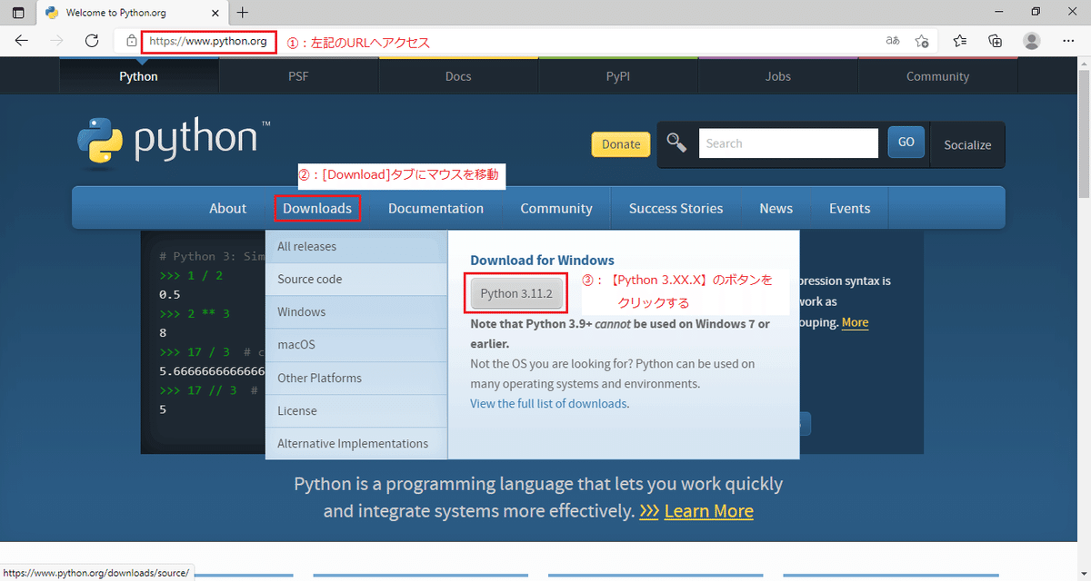Close the Welcome to Python.org tab

(215, 13)
